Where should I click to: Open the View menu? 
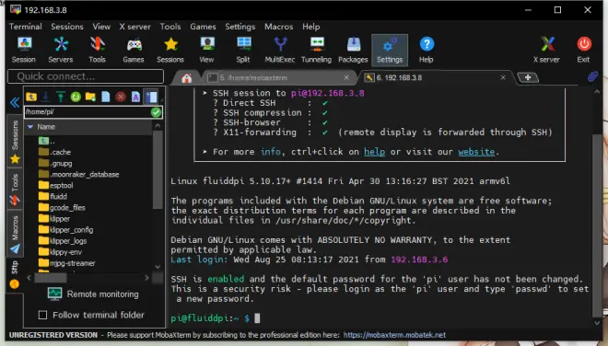(x=101, y=27)
